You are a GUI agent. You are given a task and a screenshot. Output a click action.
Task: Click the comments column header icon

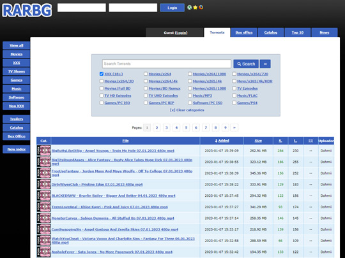(x=310, y=141)
